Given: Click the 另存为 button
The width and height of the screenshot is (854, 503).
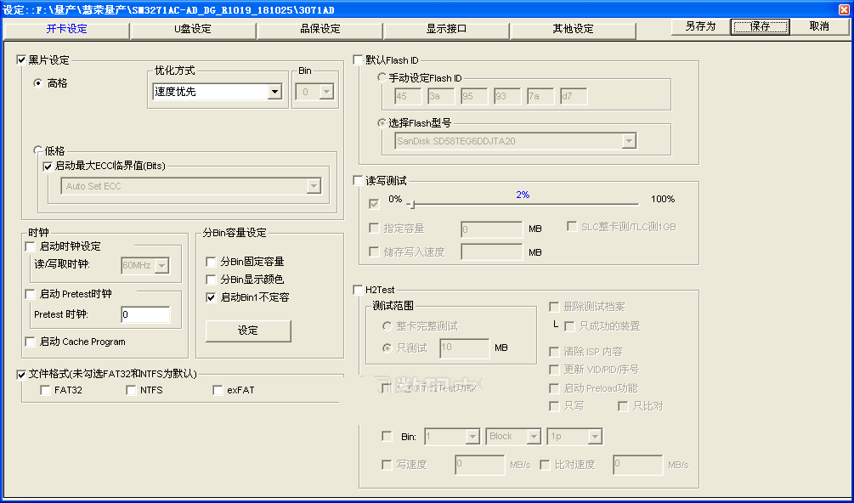Looking at the screenshot, I should click(700, 26).
